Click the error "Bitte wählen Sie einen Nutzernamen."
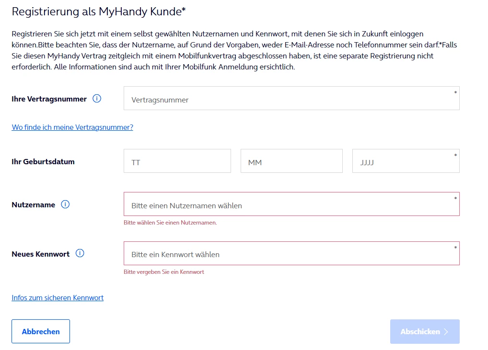 click(170, 223)
